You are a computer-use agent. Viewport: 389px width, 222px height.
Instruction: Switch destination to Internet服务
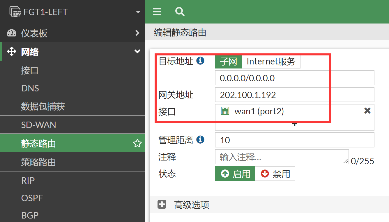click(x=271, y=62)
